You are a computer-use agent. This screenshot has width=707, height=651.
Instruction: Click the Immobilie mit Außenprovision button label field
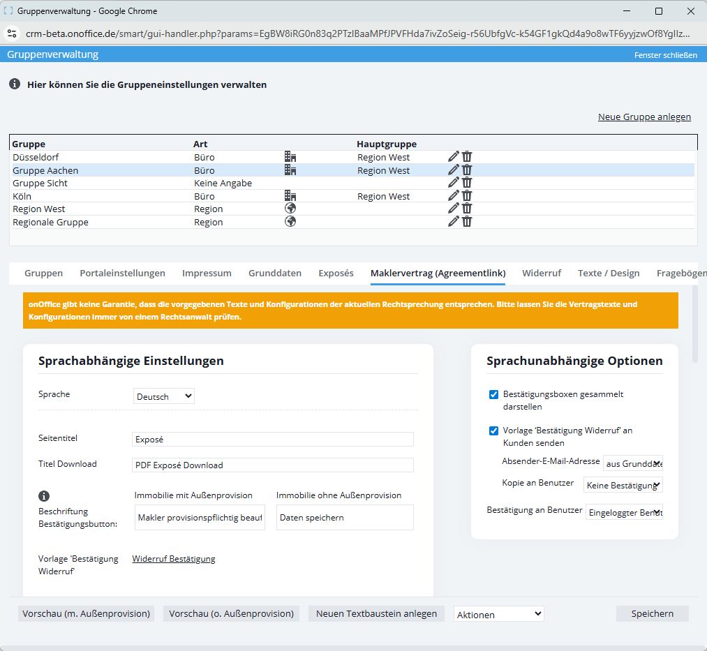click(200, 517)
